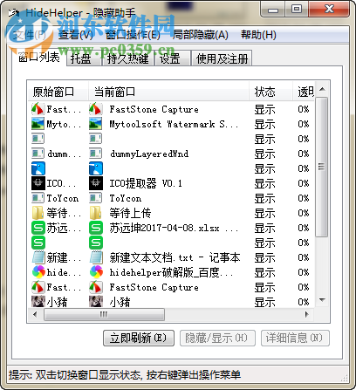Click the 小猪 avatar icon in current window column
Screen dimensions: 356x390
click(x=96, y=302)
